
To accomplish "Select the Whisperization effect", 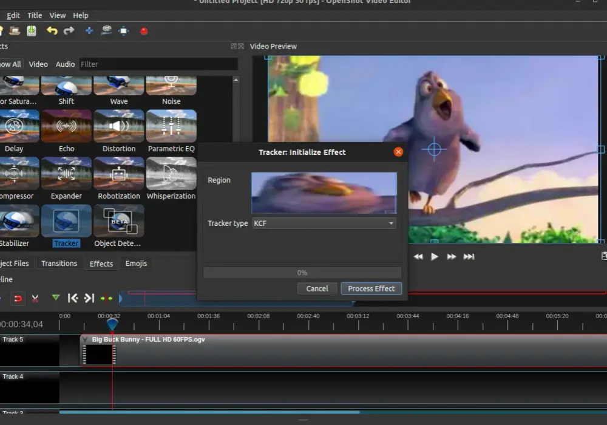I will tap(171, 178).
